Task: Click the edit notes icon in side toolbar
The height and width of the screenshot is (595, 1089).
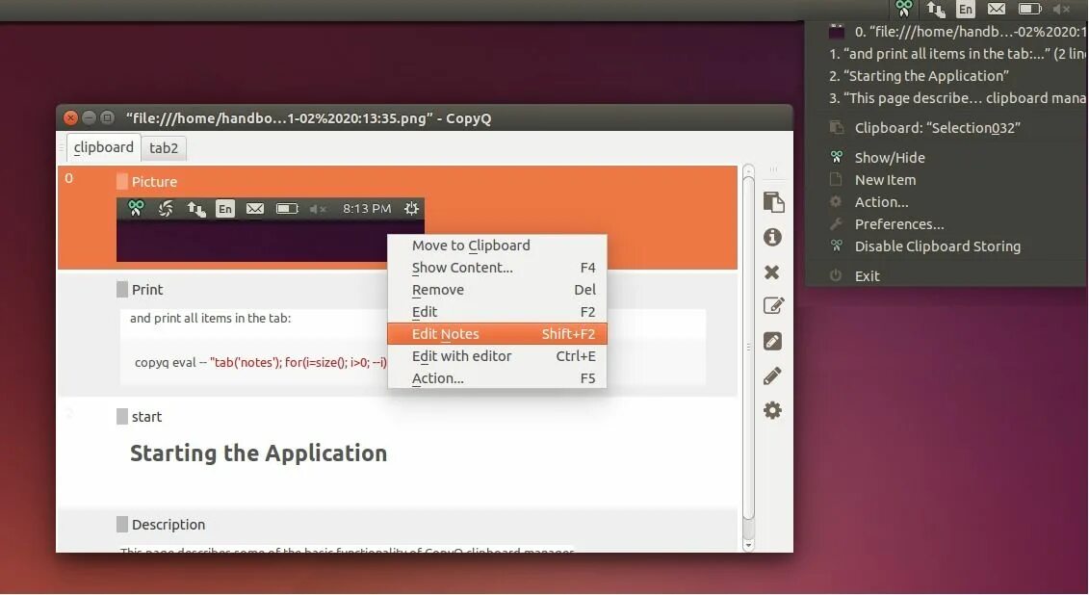Action: [772, 341]
